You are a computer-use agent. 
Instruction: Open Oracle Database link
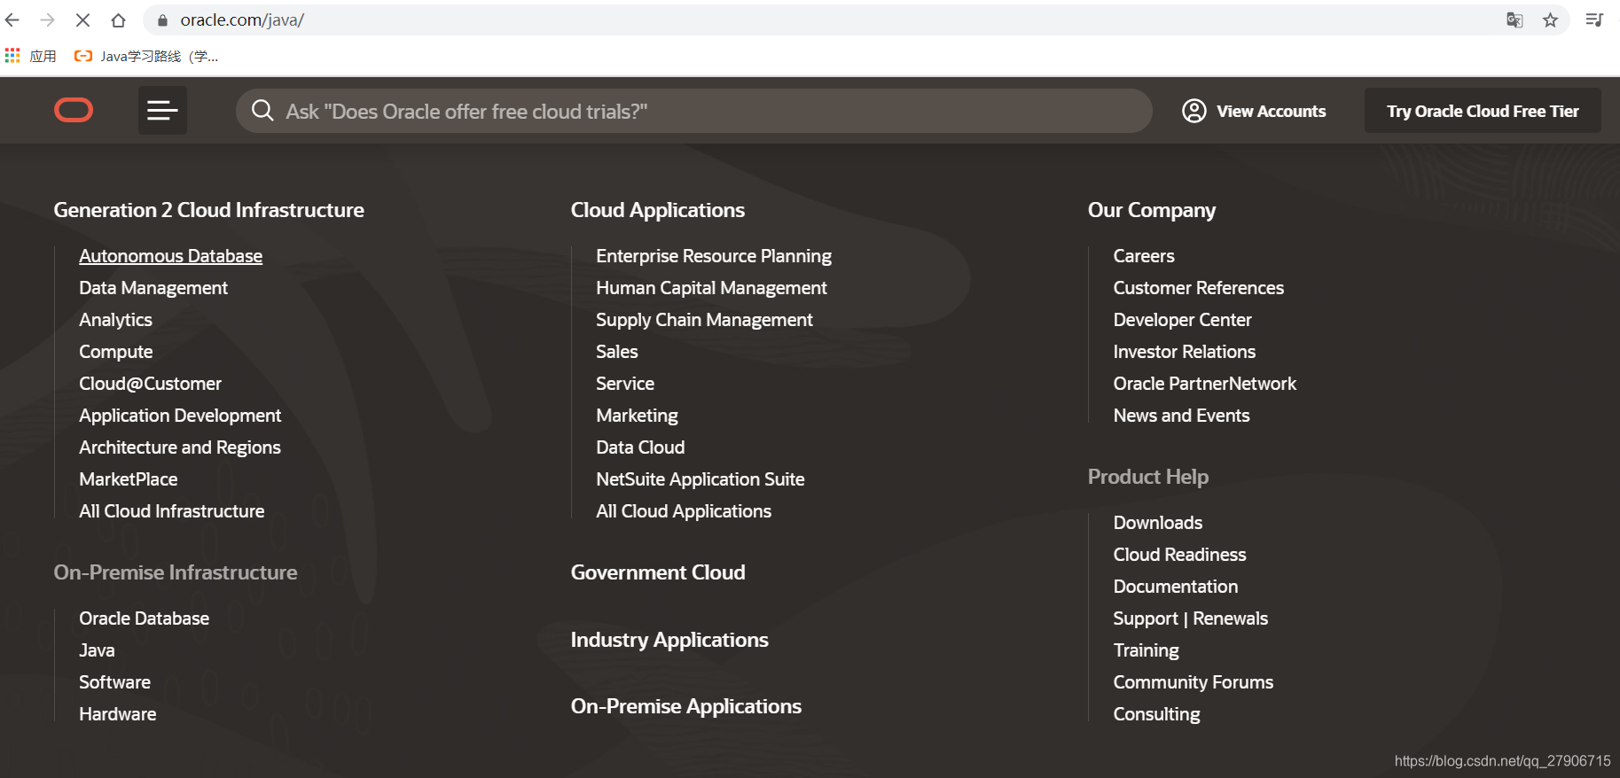[145, 619]
